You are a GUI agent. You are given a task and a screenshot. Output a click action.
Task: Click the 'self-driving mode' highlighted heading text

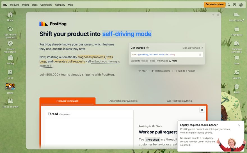click(x=127, y=34)
